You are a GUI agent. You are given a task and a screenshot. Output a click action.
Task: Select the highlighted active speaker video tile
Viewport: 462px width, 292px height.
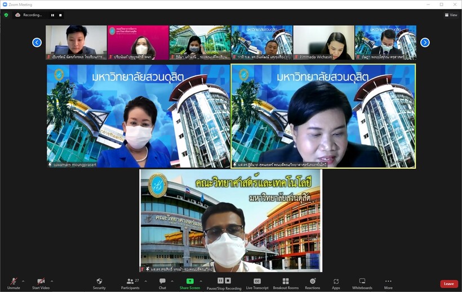(x=323, y=116)
